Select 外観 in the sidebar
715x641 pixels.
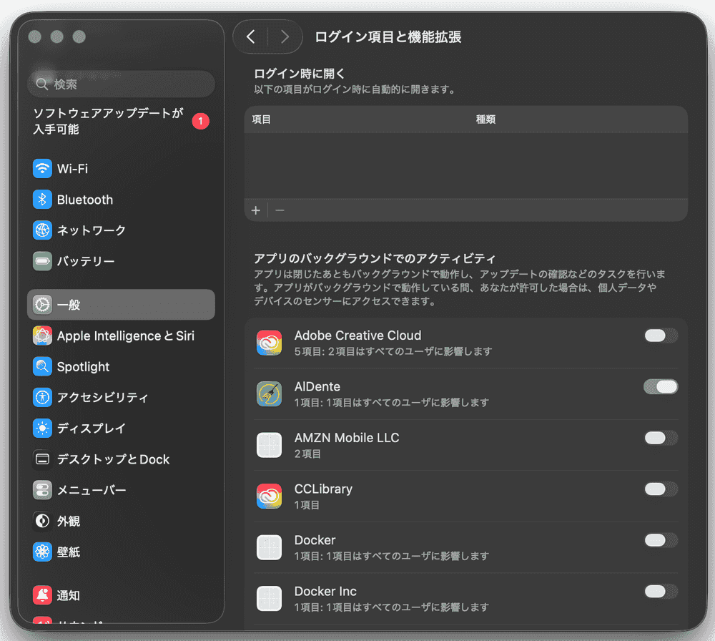pyautogui.click(x=121, y=521)
